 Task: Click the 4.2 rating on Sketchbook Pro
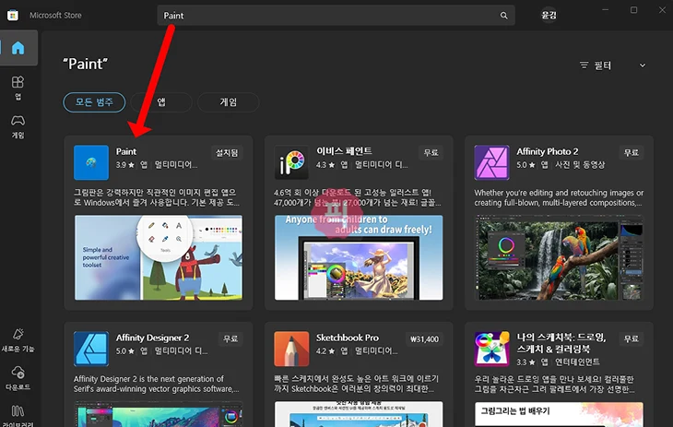click(x=325, y=351)
